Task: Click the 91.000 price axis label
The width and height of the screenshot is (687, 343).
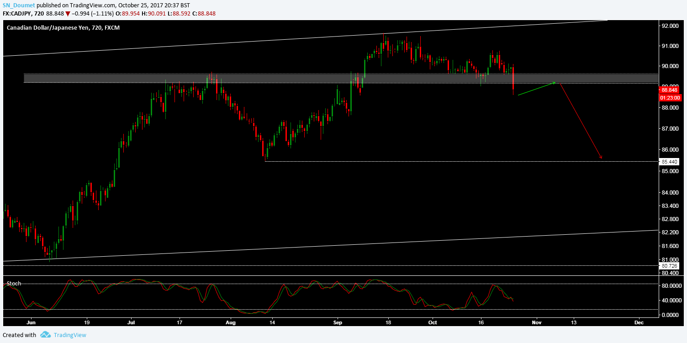Action: (x=670, y=46)
